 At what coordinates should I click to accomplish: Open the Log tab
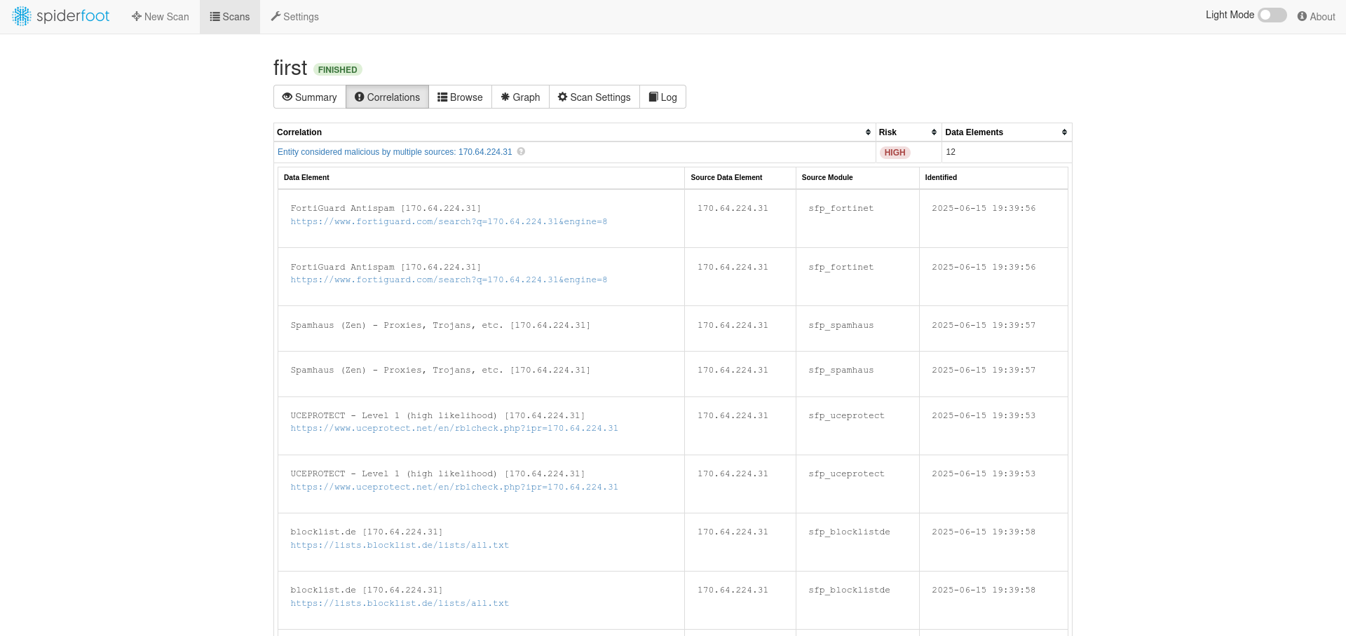point(662,97)
